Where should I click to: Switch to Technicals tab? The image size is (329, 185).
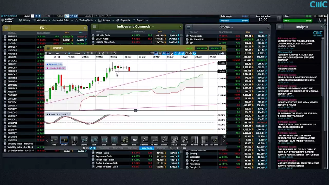point(133,148)
